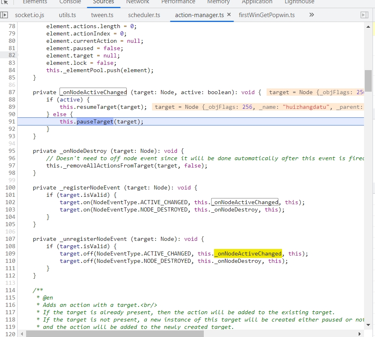Viewport: 375px width, 337px height.
Task: Click the horizontal scrollbar left arrow
Action: pyautogui.click(x=22, y=334)
